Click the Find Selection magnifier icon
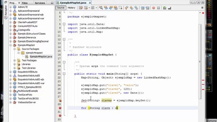 [101, 8]
